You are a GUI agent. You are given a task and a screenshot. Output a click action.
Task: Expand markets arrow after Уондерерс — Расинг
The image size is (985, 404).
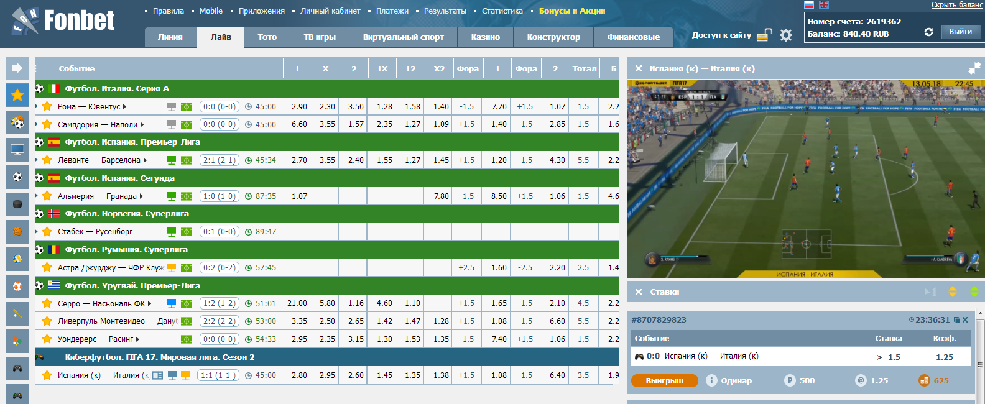[137, 339]
